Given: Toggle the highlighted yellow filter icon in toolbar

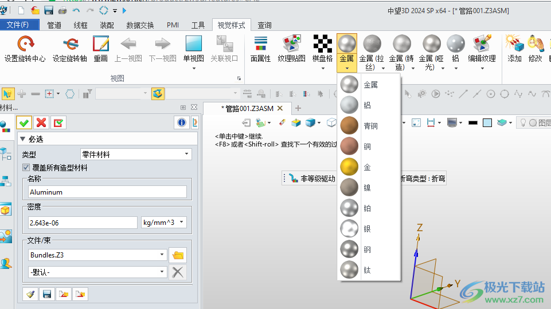Looking at the screenshot, I should 158,94.
